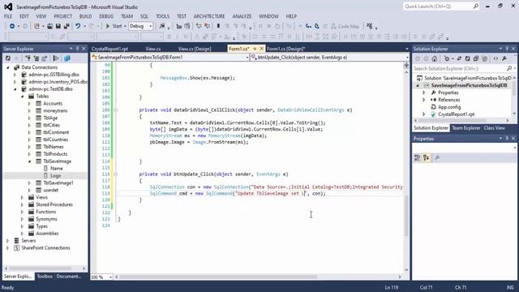Click the Step Over debug icon
Viewport: 519px width, 292px height.
click(317, 26)
